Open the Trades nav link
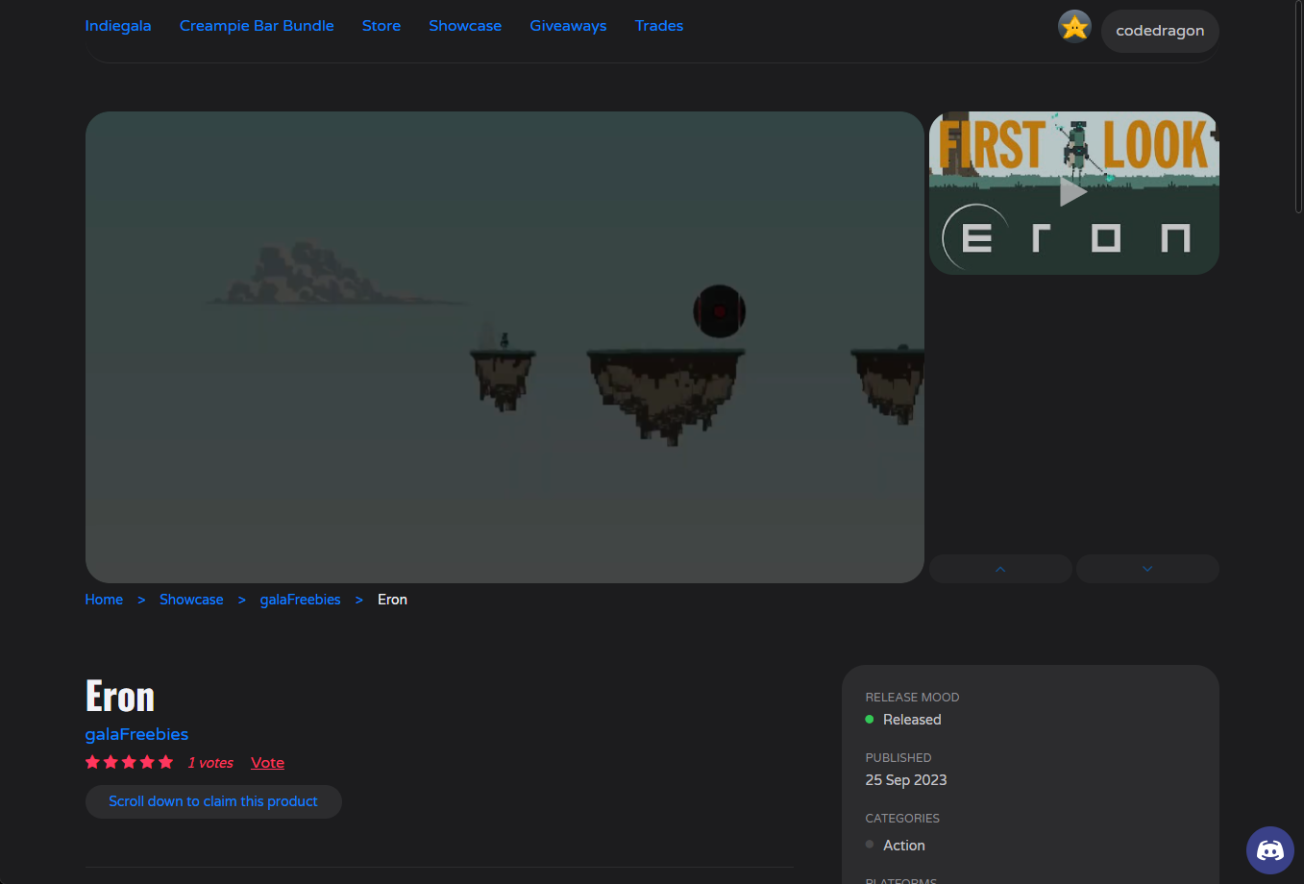Viewport: 1304px width, 884px height. coord(659,26)
